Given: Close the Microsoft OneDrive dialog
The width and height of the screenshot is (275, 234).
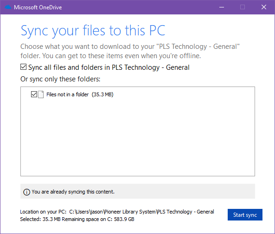Looking at the screenshot, I should pos(264,7).
